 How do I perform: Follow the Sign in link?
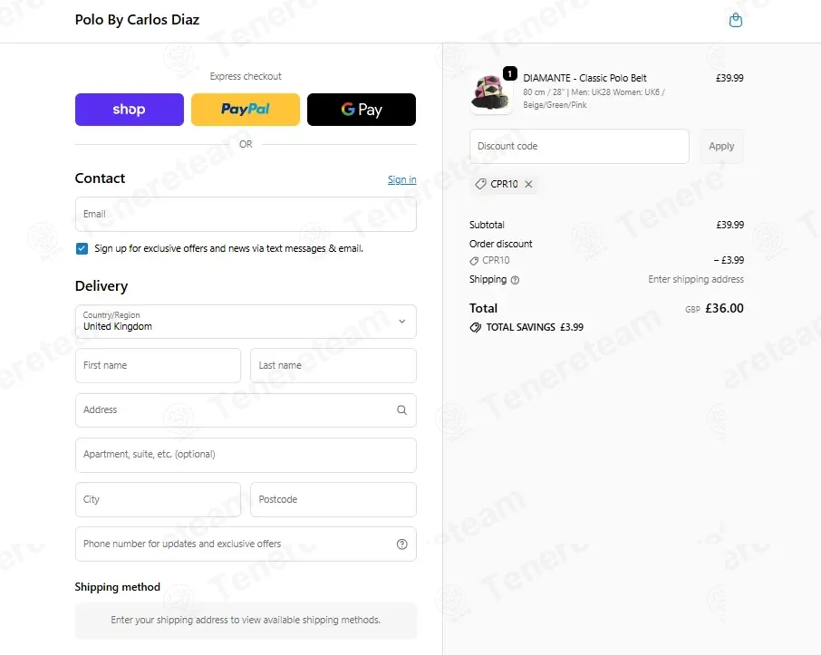click(401, 179)
